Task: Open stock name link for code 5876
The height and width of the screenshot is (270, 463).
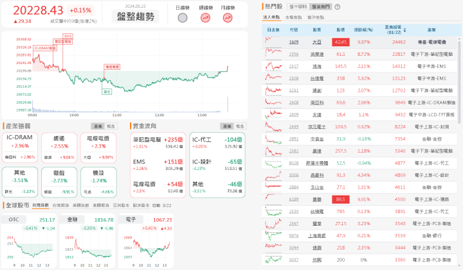Action: 317,235
